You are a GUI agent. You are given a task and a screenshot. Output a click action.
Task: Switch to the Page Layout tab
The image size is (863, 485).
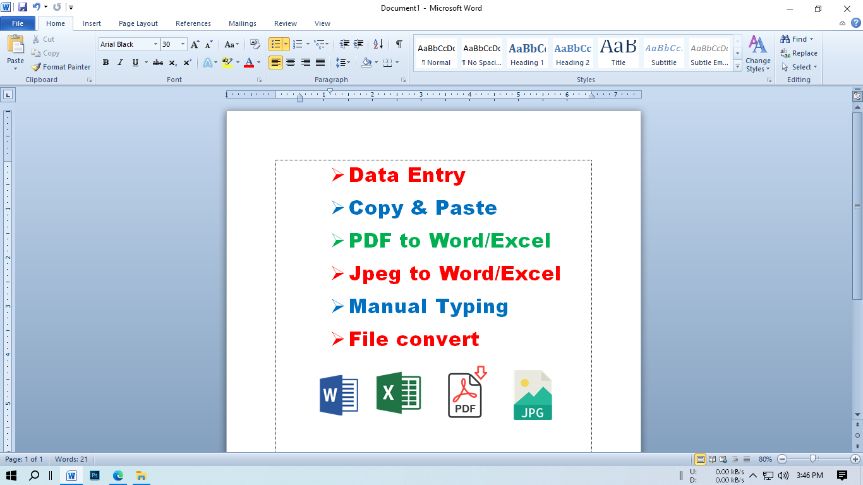click(138, 23)
